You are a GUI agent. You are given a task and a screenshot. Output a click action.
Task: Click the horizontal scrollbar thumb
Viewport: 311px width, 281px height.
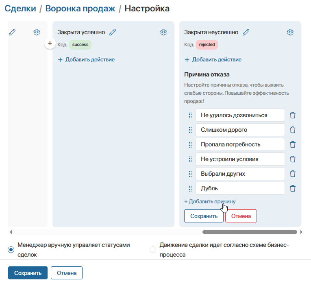[250, 232]
